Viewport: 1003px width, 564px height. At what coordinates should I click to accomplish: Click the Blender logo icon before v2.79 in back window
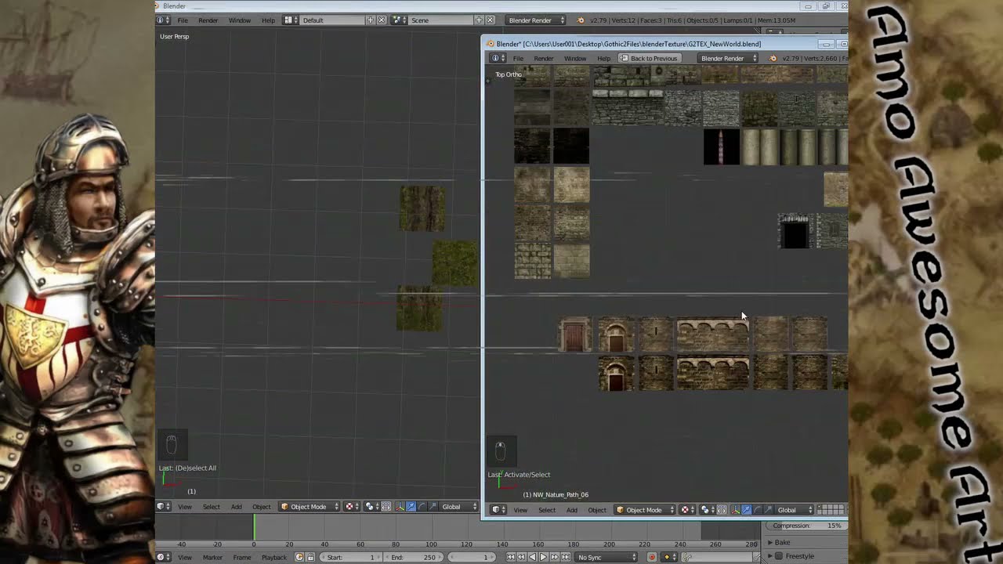581,20
